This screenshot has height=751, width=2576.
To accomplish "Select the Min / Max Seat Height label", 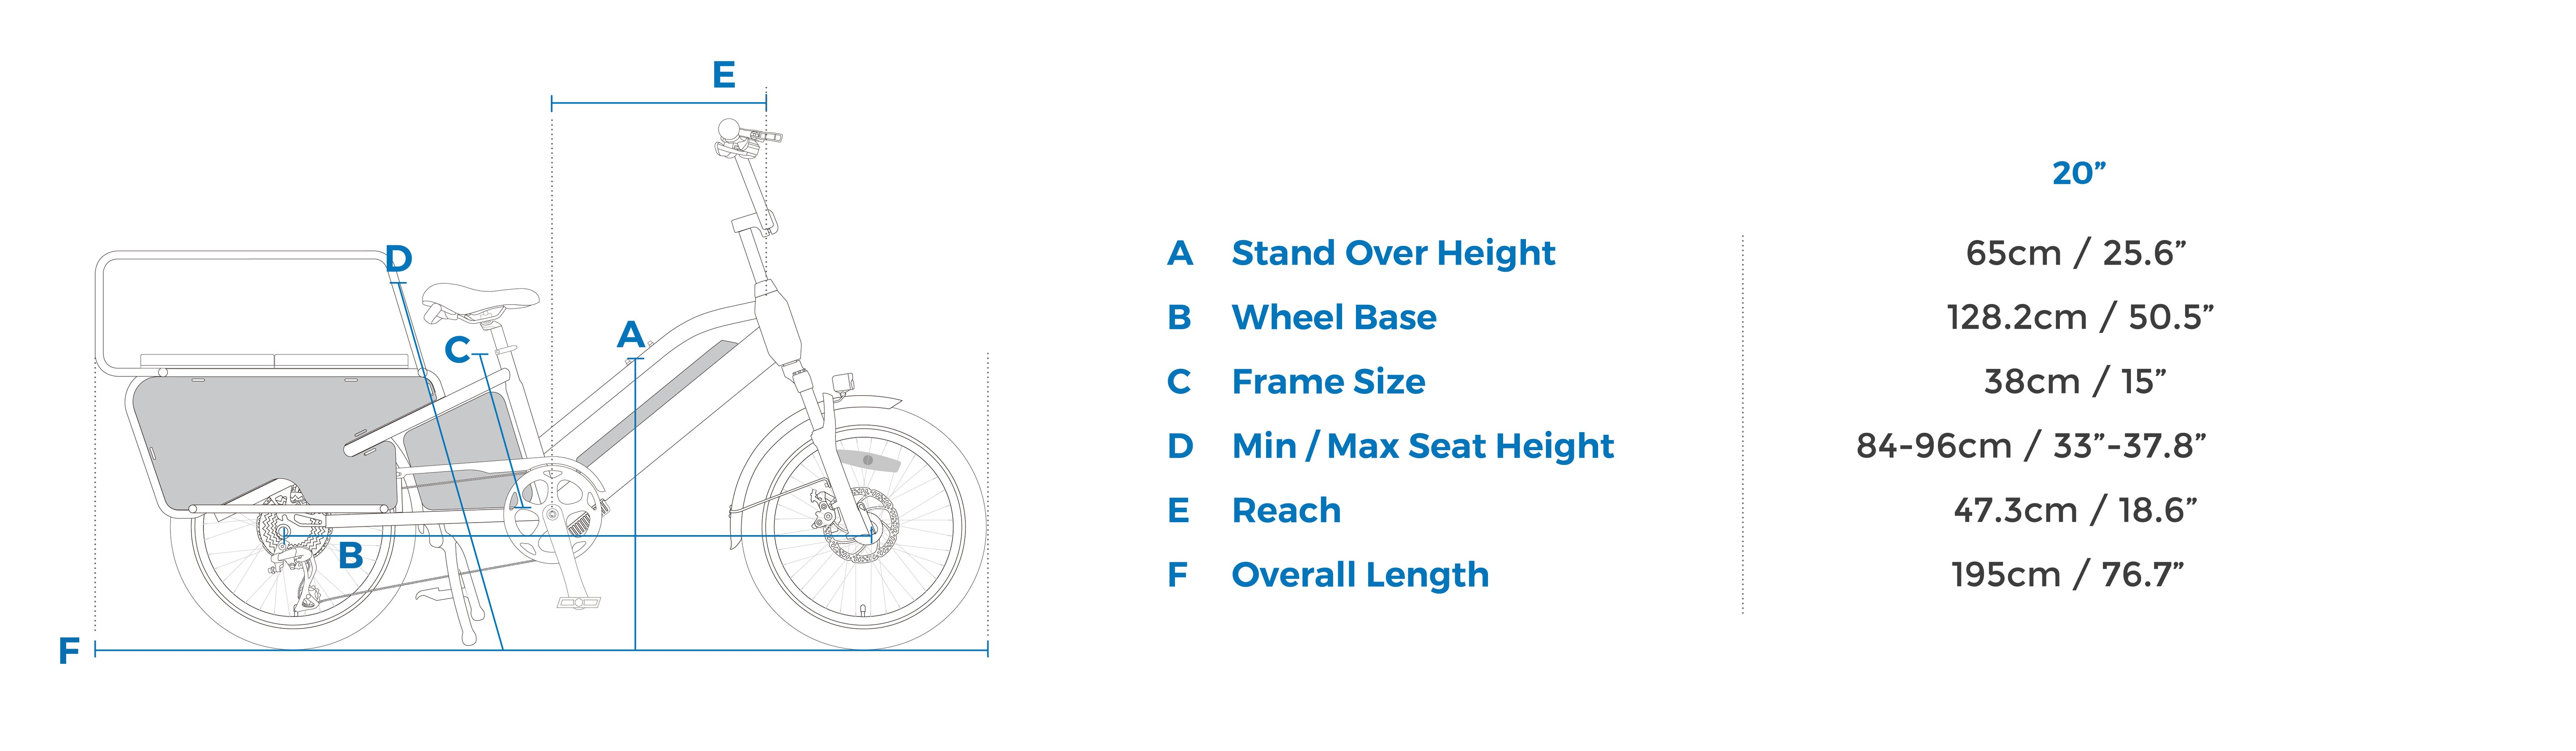I will pos(1423,446).
